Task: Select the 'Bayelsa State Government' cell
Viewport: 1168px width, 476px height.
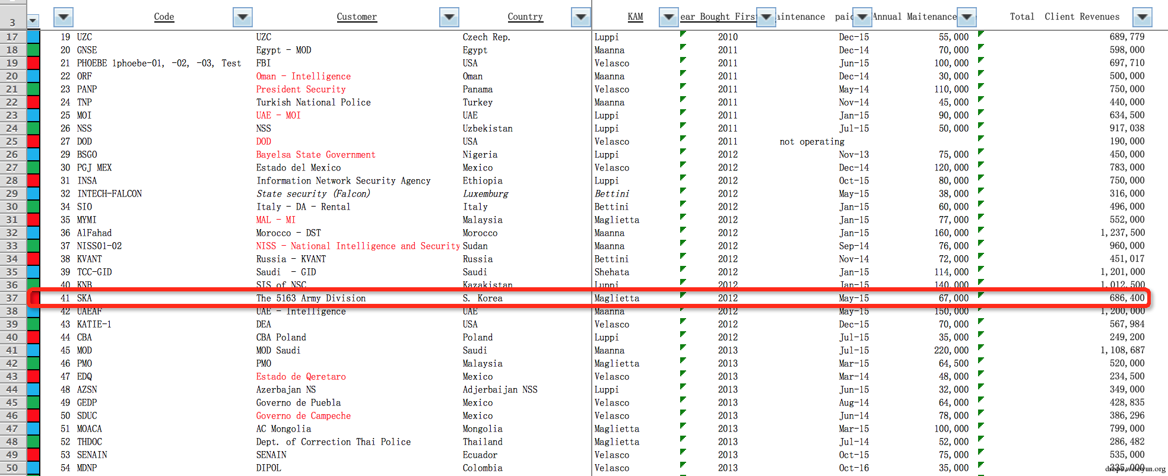Action: click(x=316, y=154)
